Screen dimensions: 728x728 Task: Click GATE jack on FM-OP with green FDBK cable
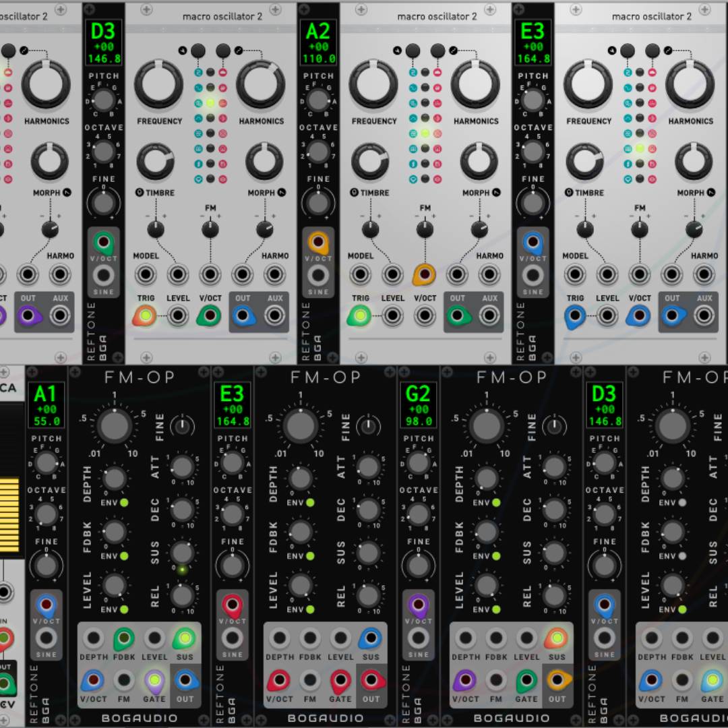click(154, 681)
